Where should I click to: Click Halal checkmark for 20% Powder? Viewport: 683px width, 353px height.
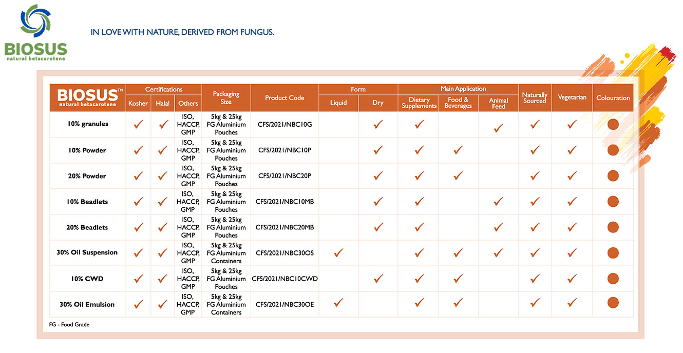coord(163,176)
